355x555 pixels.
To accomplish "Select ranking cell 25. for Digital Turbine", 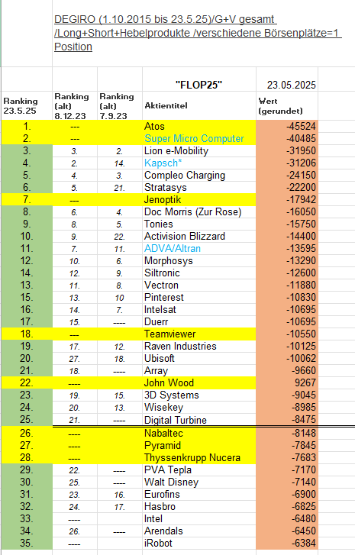I will click(x=27, y=419).
